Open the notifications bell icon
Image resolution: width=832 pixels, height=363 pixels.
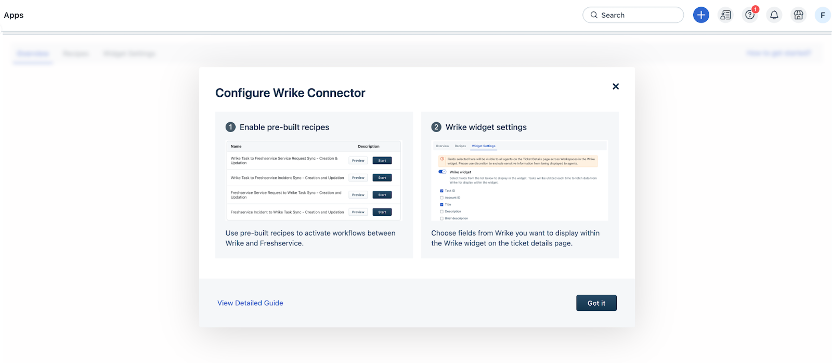tap(774, 15)
